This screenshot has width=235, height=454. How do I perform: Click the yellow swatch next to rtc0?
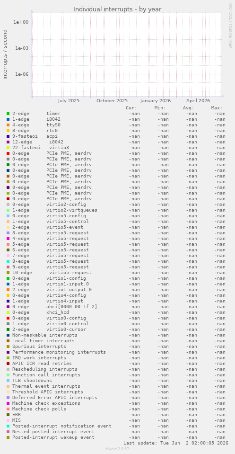click(8, 131)
